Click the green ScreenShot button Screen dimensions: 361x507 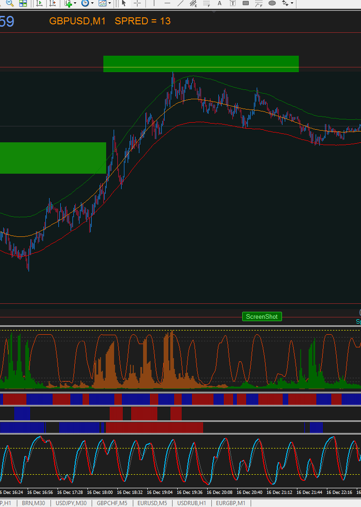262,316
